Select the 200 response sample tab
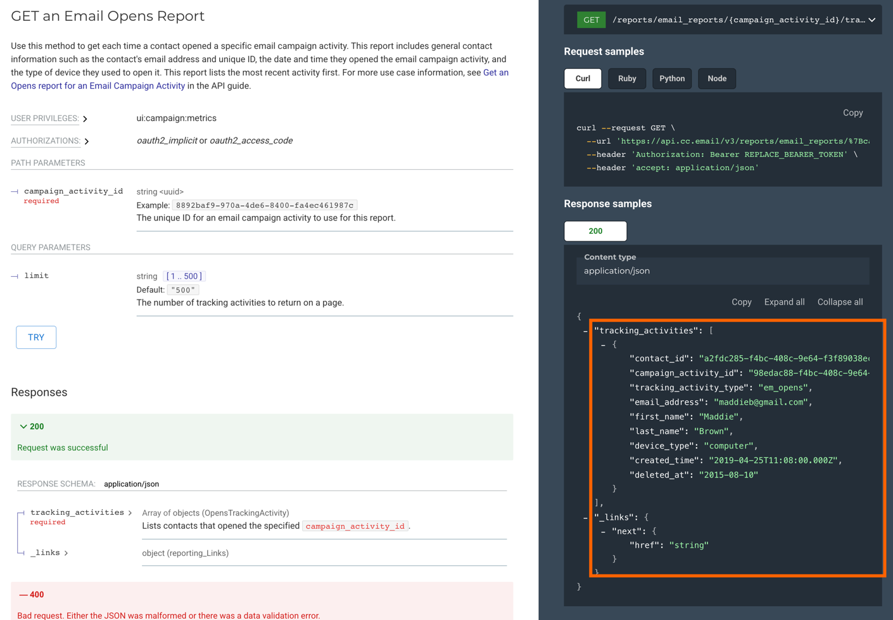This screenshot has width=893, height=620. tap(595, 231)
